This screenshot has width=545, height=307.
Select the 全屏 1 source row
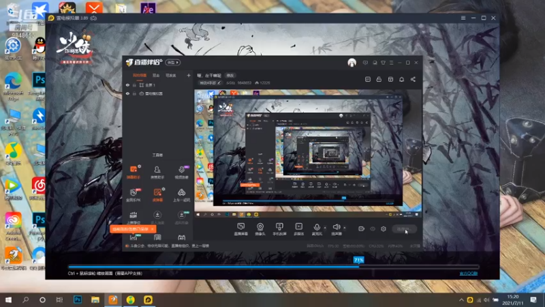coord(157,85)
